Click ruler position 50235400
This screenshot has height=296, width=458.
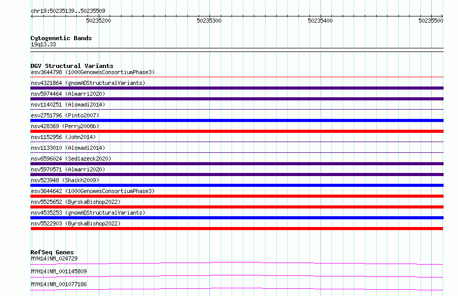tap(320, 21)
